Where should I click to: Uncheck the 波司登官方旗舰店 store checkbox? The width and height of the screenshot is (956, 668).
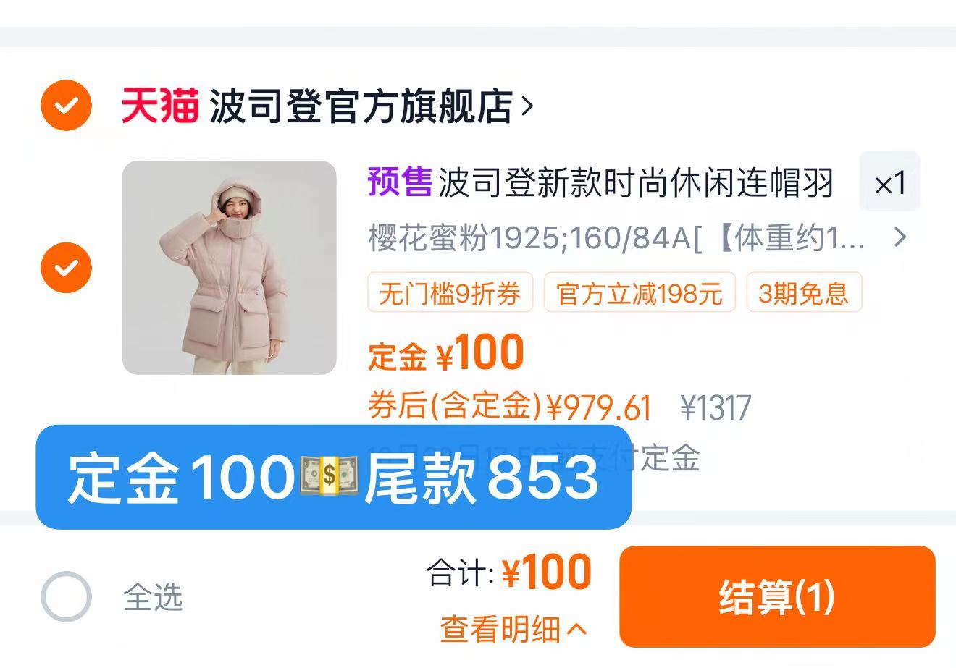click(66, 106)
